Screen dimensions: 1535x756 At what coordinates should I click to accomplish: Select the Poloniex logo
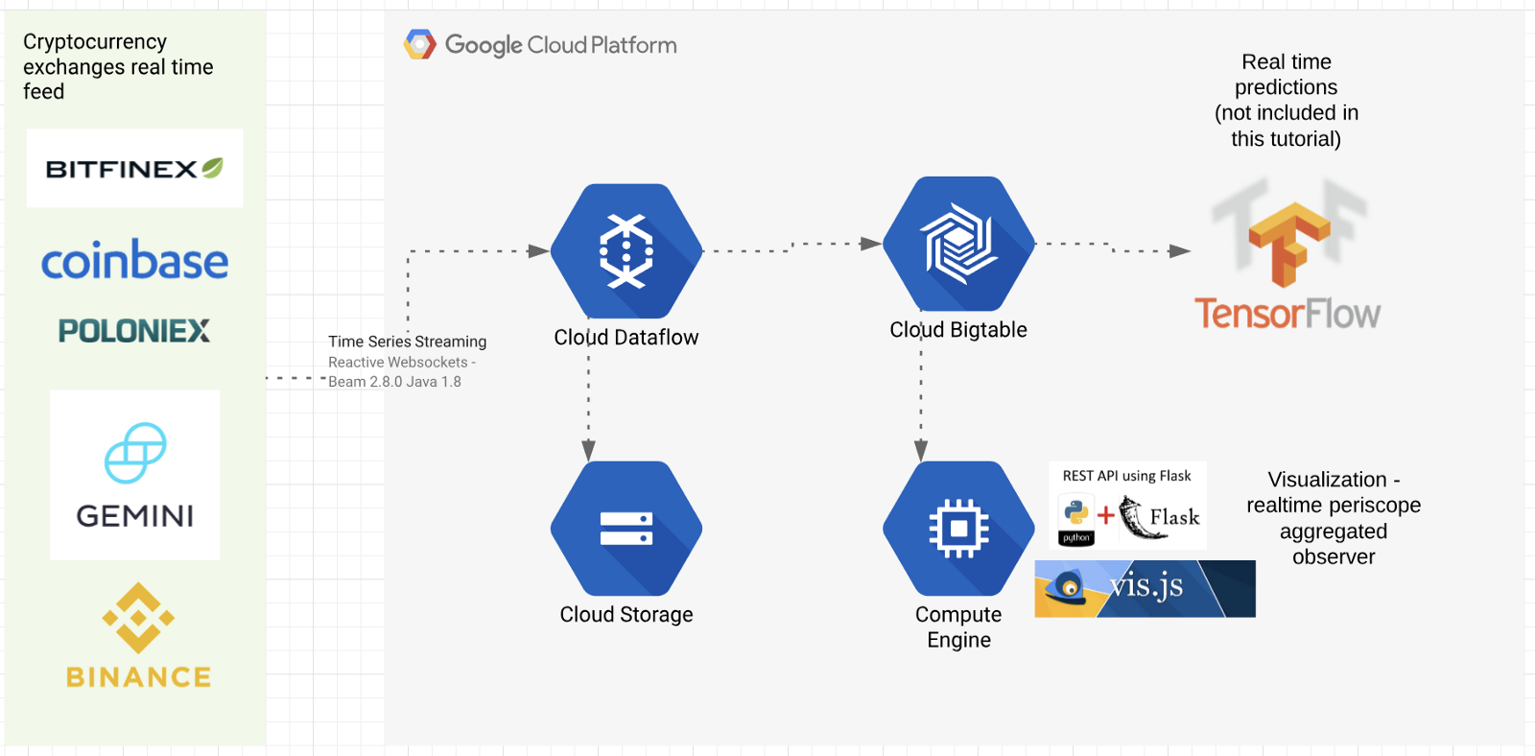point(134,331)
